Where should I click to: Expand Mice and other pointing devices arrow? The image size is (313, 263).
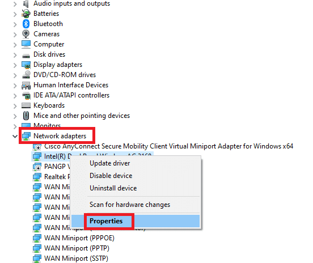(15, 116)
